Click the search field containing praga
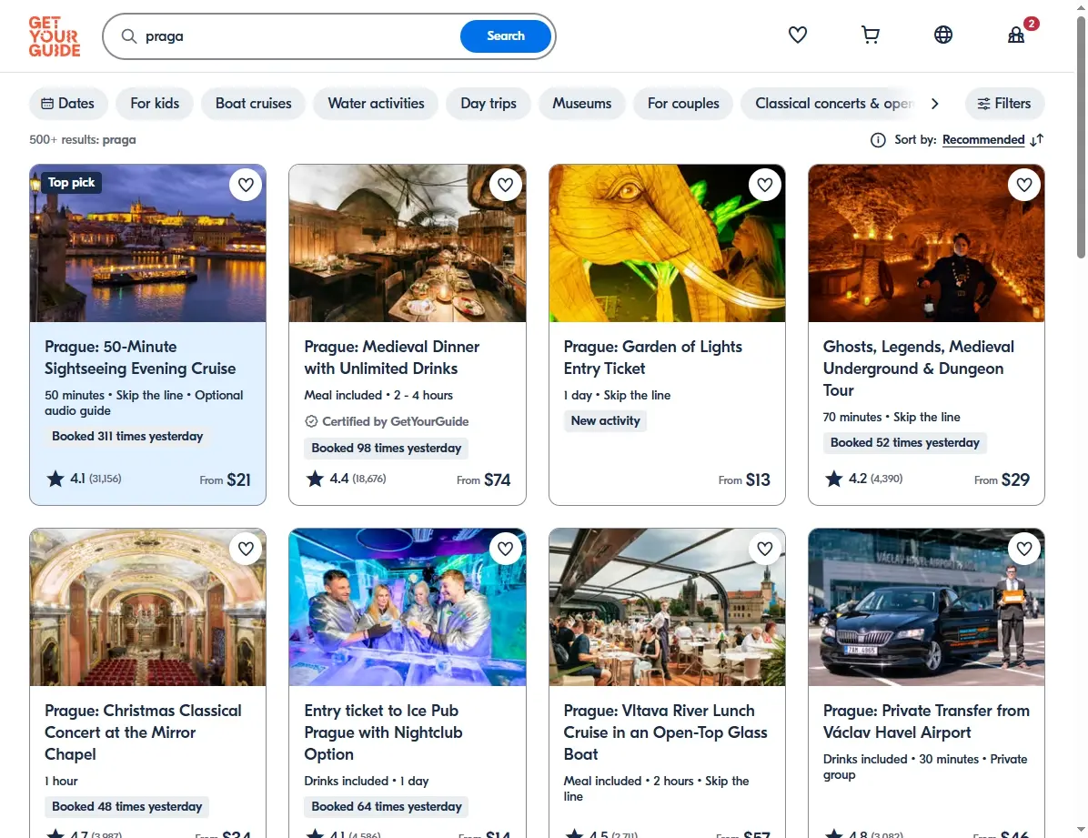 click(298, 36)
